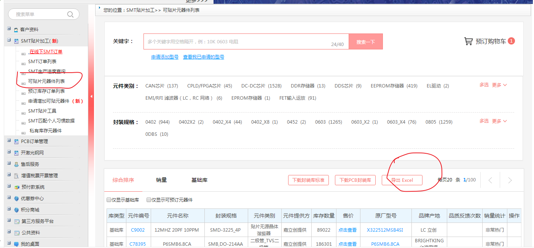The image size is (534, 248).
Task: Select the 基础库 tab
Action: [199, 180]
